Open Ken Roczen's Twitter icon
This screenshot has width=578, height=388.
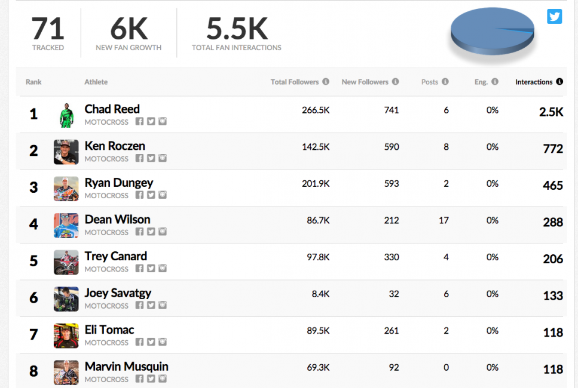(x=151, y=158)
